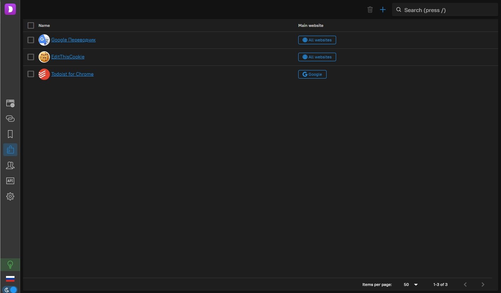Open the Todoist for Chrome link
501x293 pixels.
[x=73, y=74]
